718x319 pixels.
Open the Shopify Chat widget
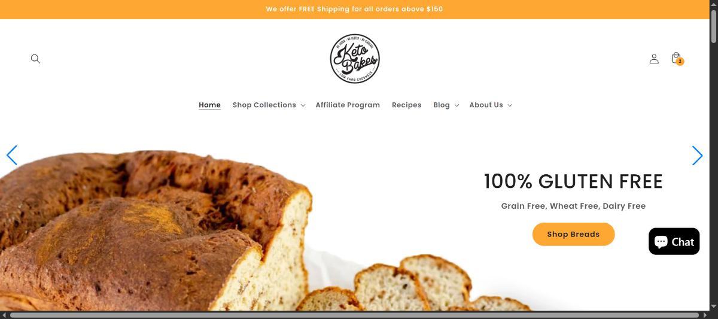674,241
